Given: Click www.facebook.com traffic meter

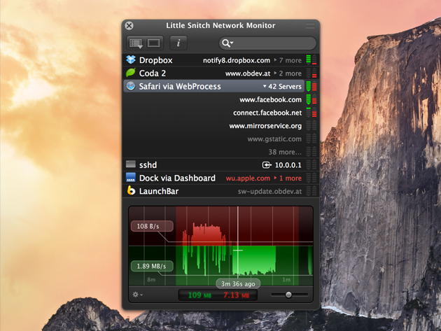Looking at the screenshot, I should (311, 99).
